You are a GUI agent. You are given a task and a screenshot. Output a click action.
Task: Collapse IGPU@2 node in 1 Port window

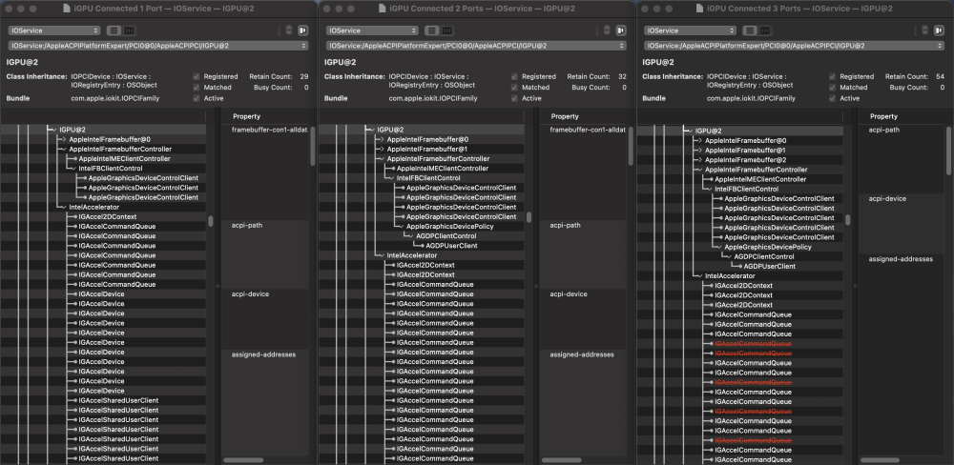click(54, 130)
